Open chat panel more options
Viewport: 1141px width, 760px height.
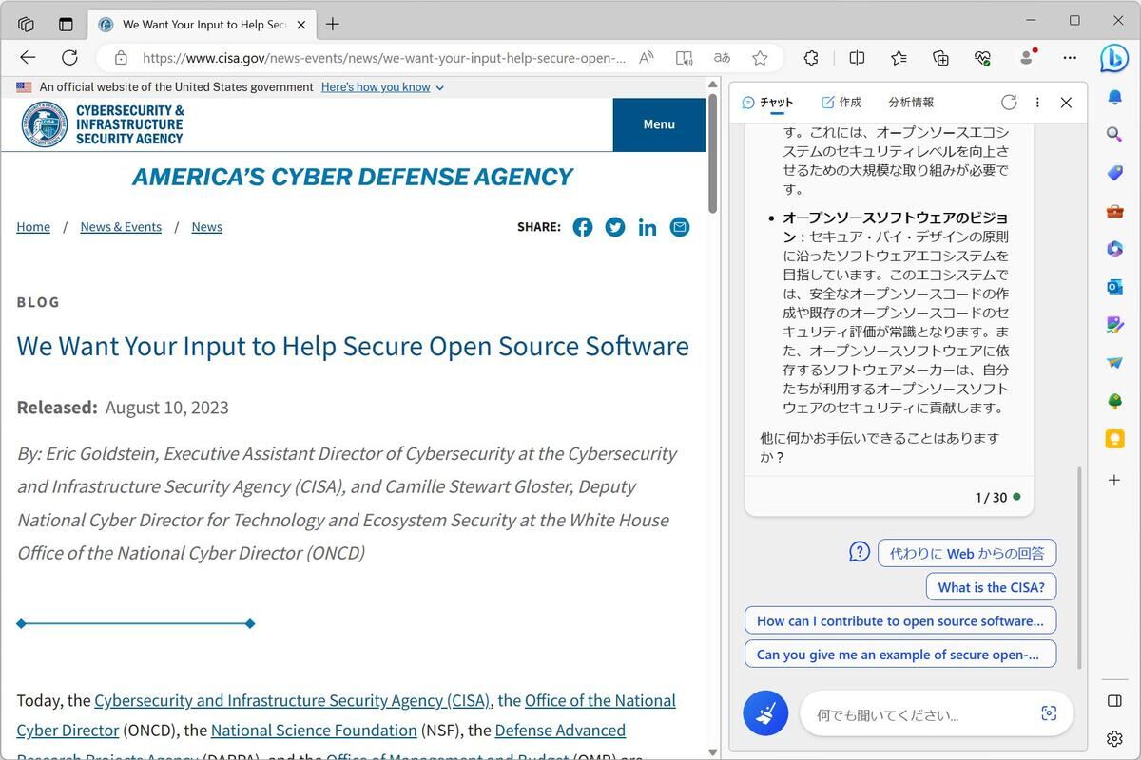(x=1037, y=103)
